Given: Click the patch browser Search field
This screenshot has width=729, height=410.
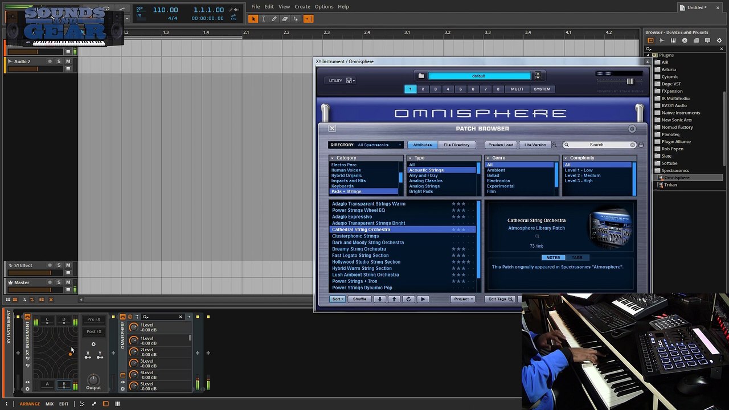Looking at the screenshot, I should coord(599,145).
